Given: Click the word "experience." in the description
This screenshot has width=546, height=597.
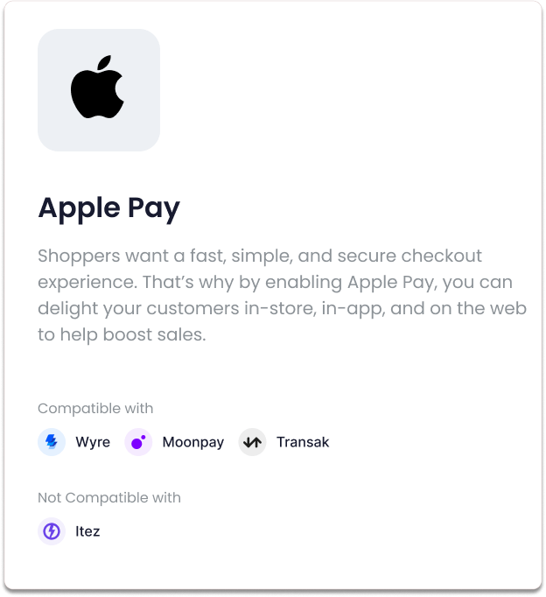Looking at the screenshot, I should click(x=87, y=283).
